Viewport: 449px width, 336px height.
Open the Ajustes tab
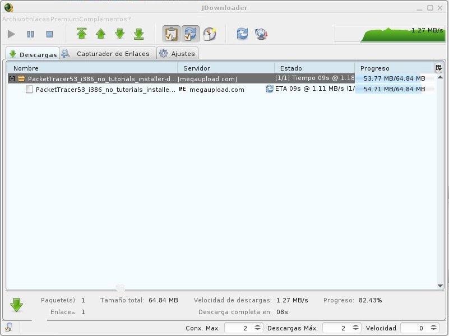tap(178, 53)
